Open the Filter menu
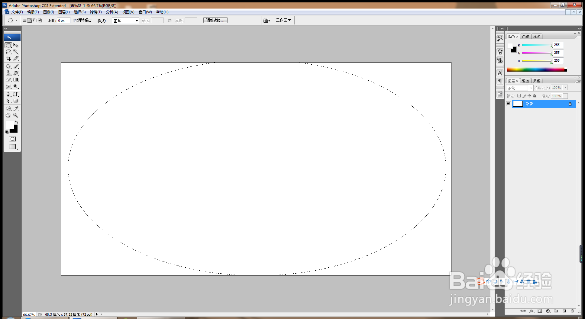This screenshot has width=585, height=319. click(x=96, y=12)
